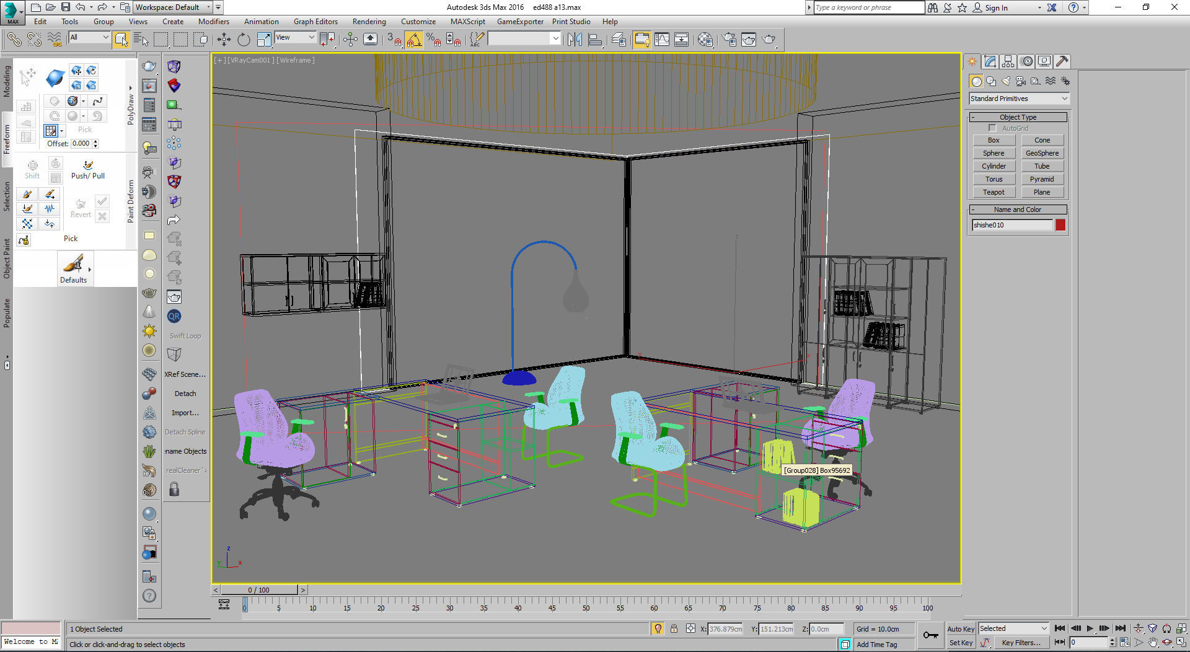Collapse the Name and Color rollout
Screen dimensions: 1190x652
tap(1018, 209)
